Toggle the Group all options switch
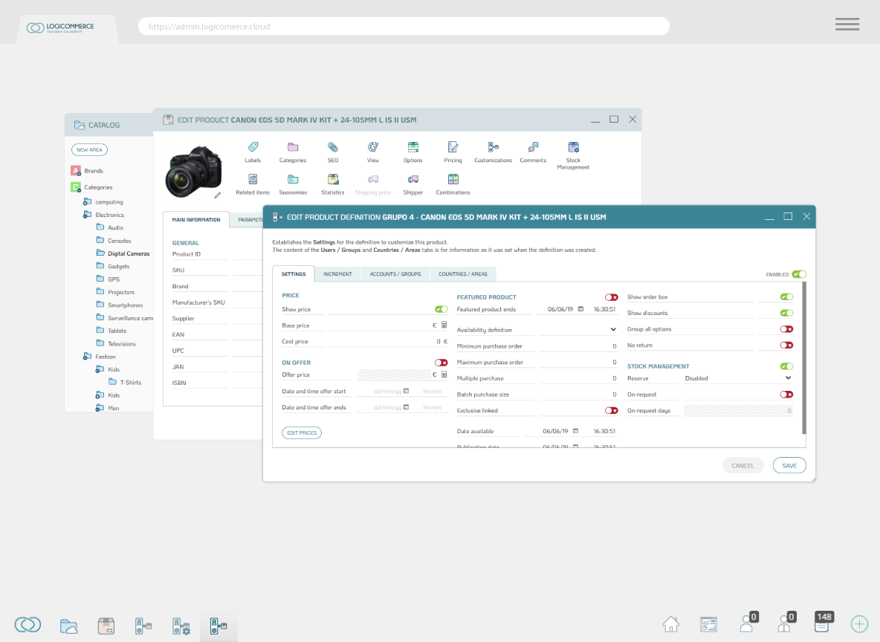The height and width of the screenshot is (642, 880). (x=786, y=329)
